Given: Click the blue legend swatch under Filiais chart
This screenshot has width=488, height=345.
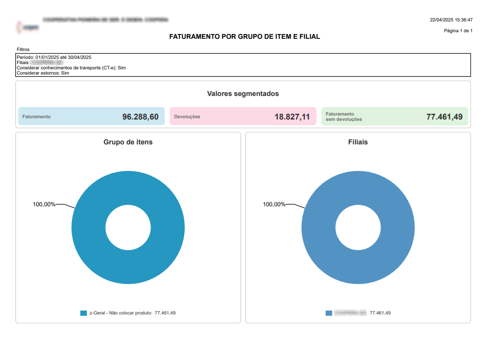Looking at the screenshot, I should [x=329, y=313].
